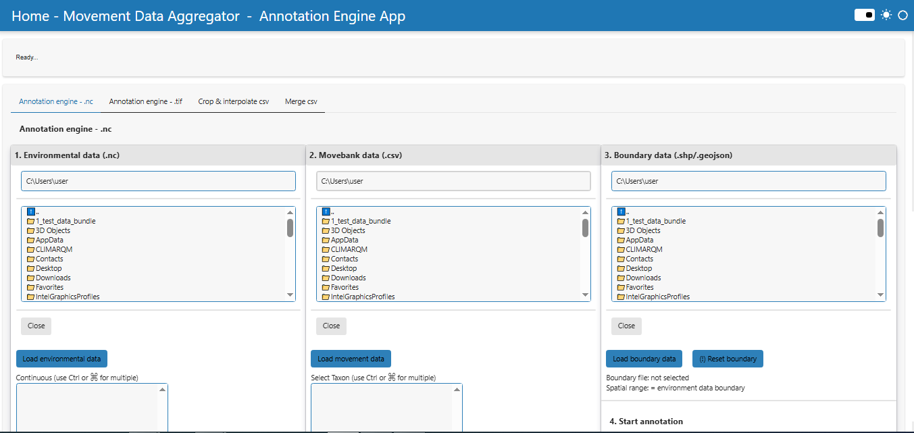This screenshot has width=914, height=433.
Task: Toggle the light/dark theme switch
Action: (864, 15)
